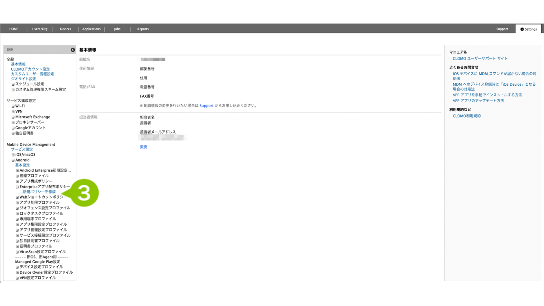The height and width of the screenshot is (306, 544).
Task: Open Support link in organization note
Action: (x=206, y=106)
